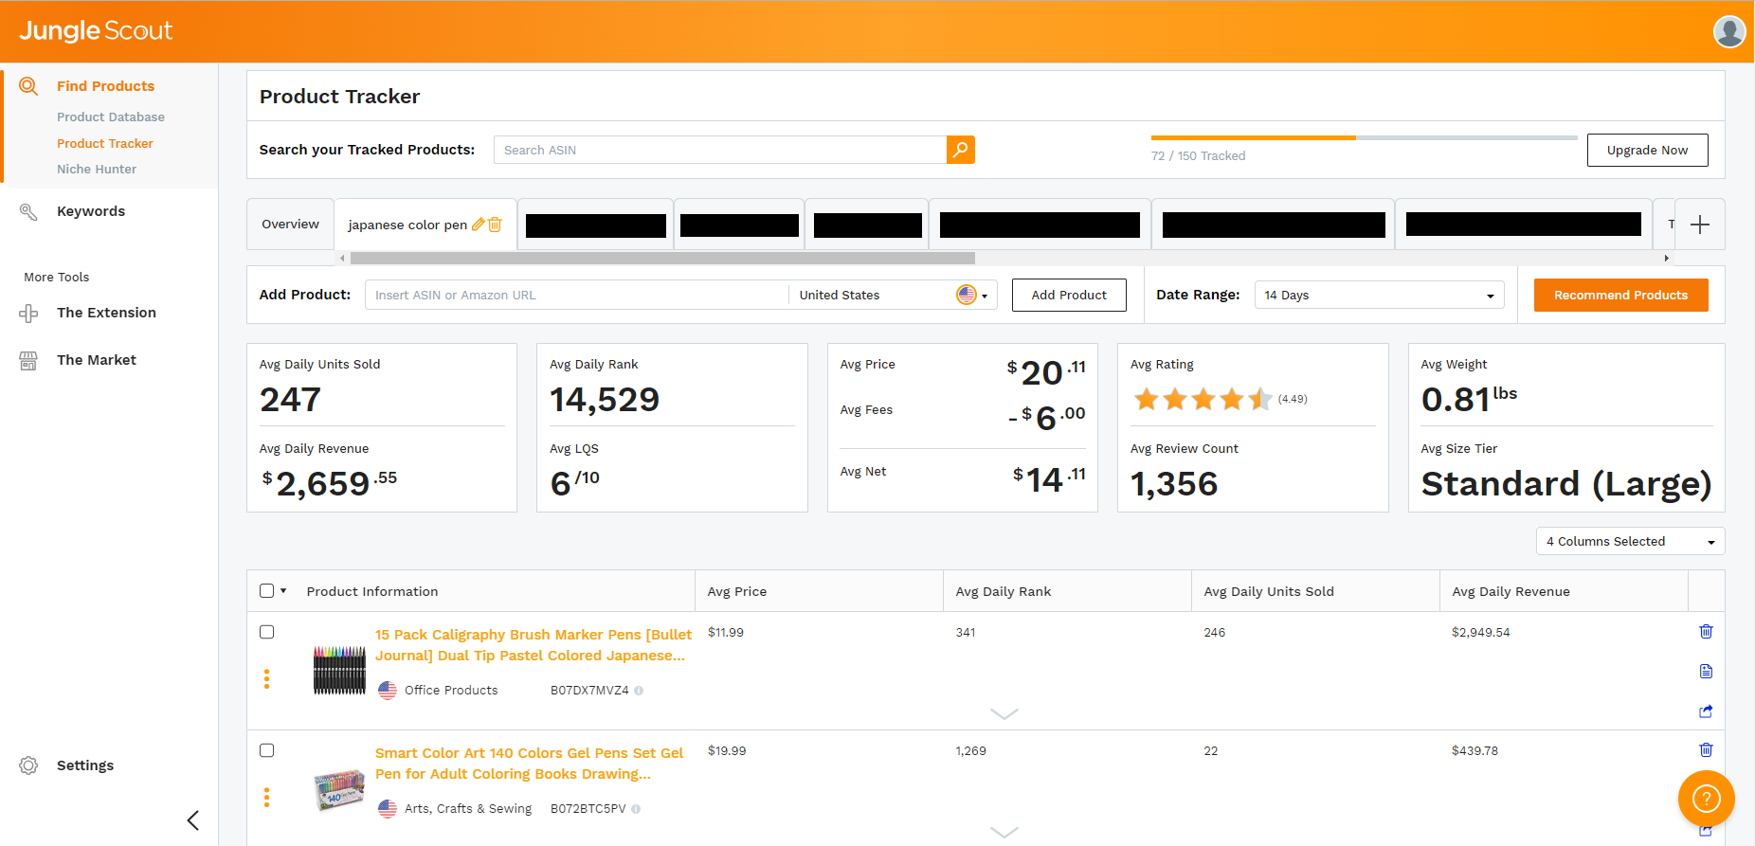Click the Calligraphy marker pens thumbnail
The height and width of the screenshot is (846, 1755).
click(x=339, y=671)
